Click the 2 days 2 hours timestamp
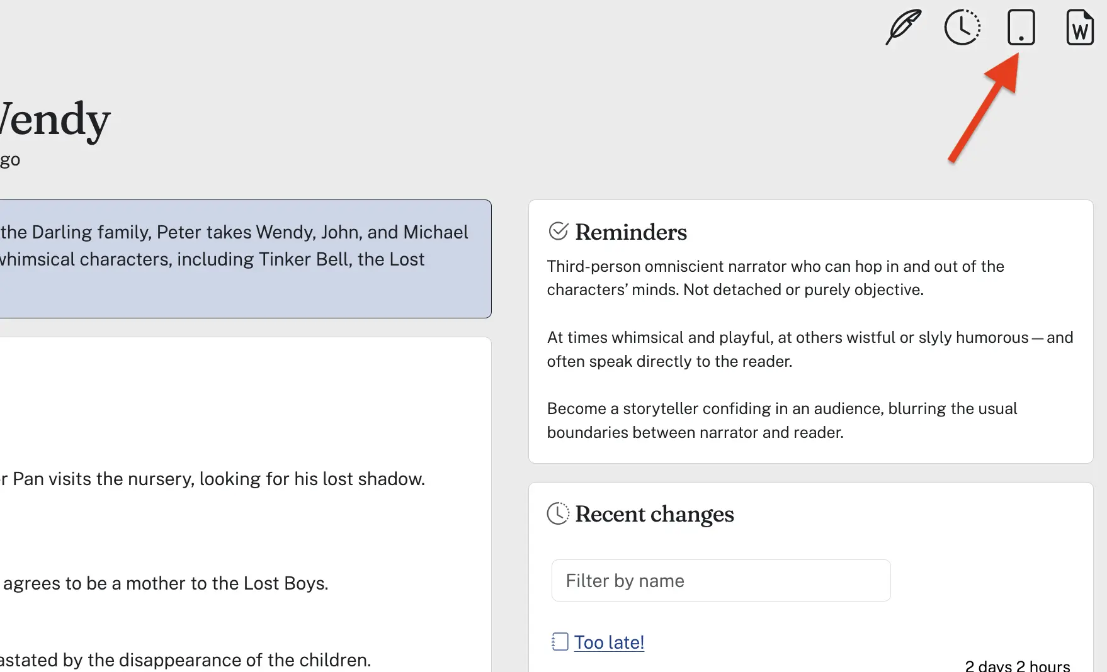Viewport: 1107px width, 672px height. 1017,666
